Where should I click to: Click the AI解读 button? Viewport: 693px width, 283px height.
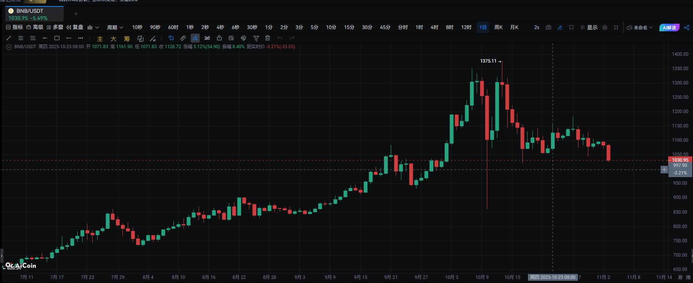(x=669, y=28)
